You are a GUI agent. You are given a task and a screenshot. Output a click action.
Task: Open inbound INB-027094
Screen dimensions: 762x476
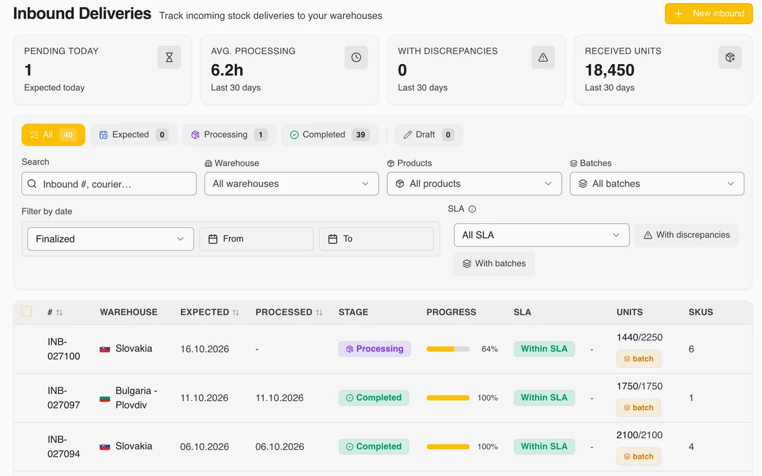pos(64,447)
